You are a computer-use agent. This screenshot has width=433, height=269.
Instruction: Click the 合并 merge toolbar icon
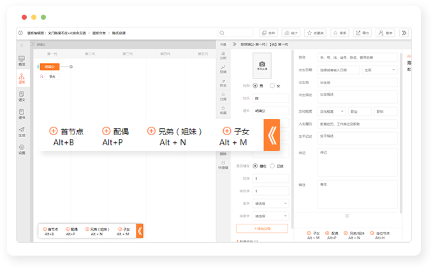click(x=268, y=33)
